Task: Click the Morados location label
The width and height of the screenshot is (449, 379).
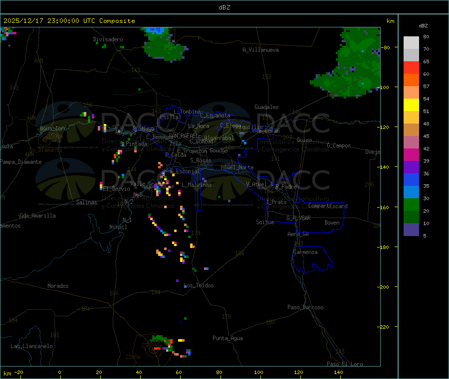Action: click(58, 286)
